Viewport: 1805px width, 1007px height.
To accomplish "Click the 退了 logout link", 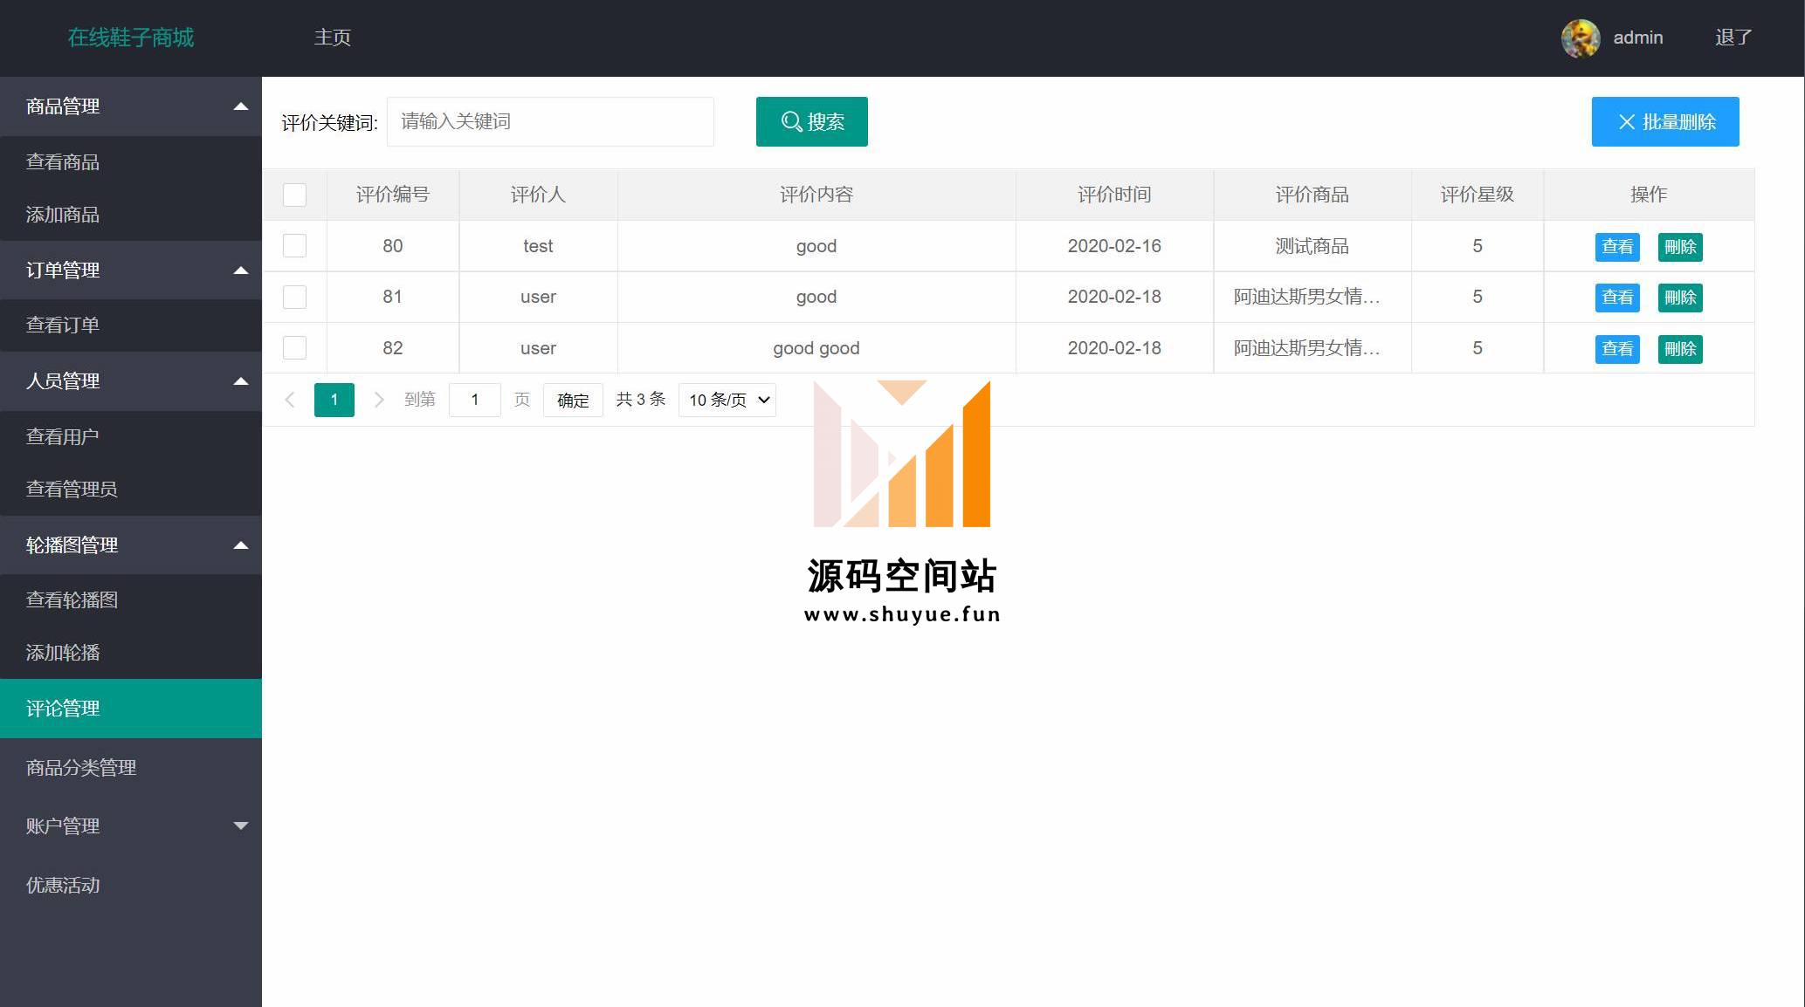I will pos(1733,38).
